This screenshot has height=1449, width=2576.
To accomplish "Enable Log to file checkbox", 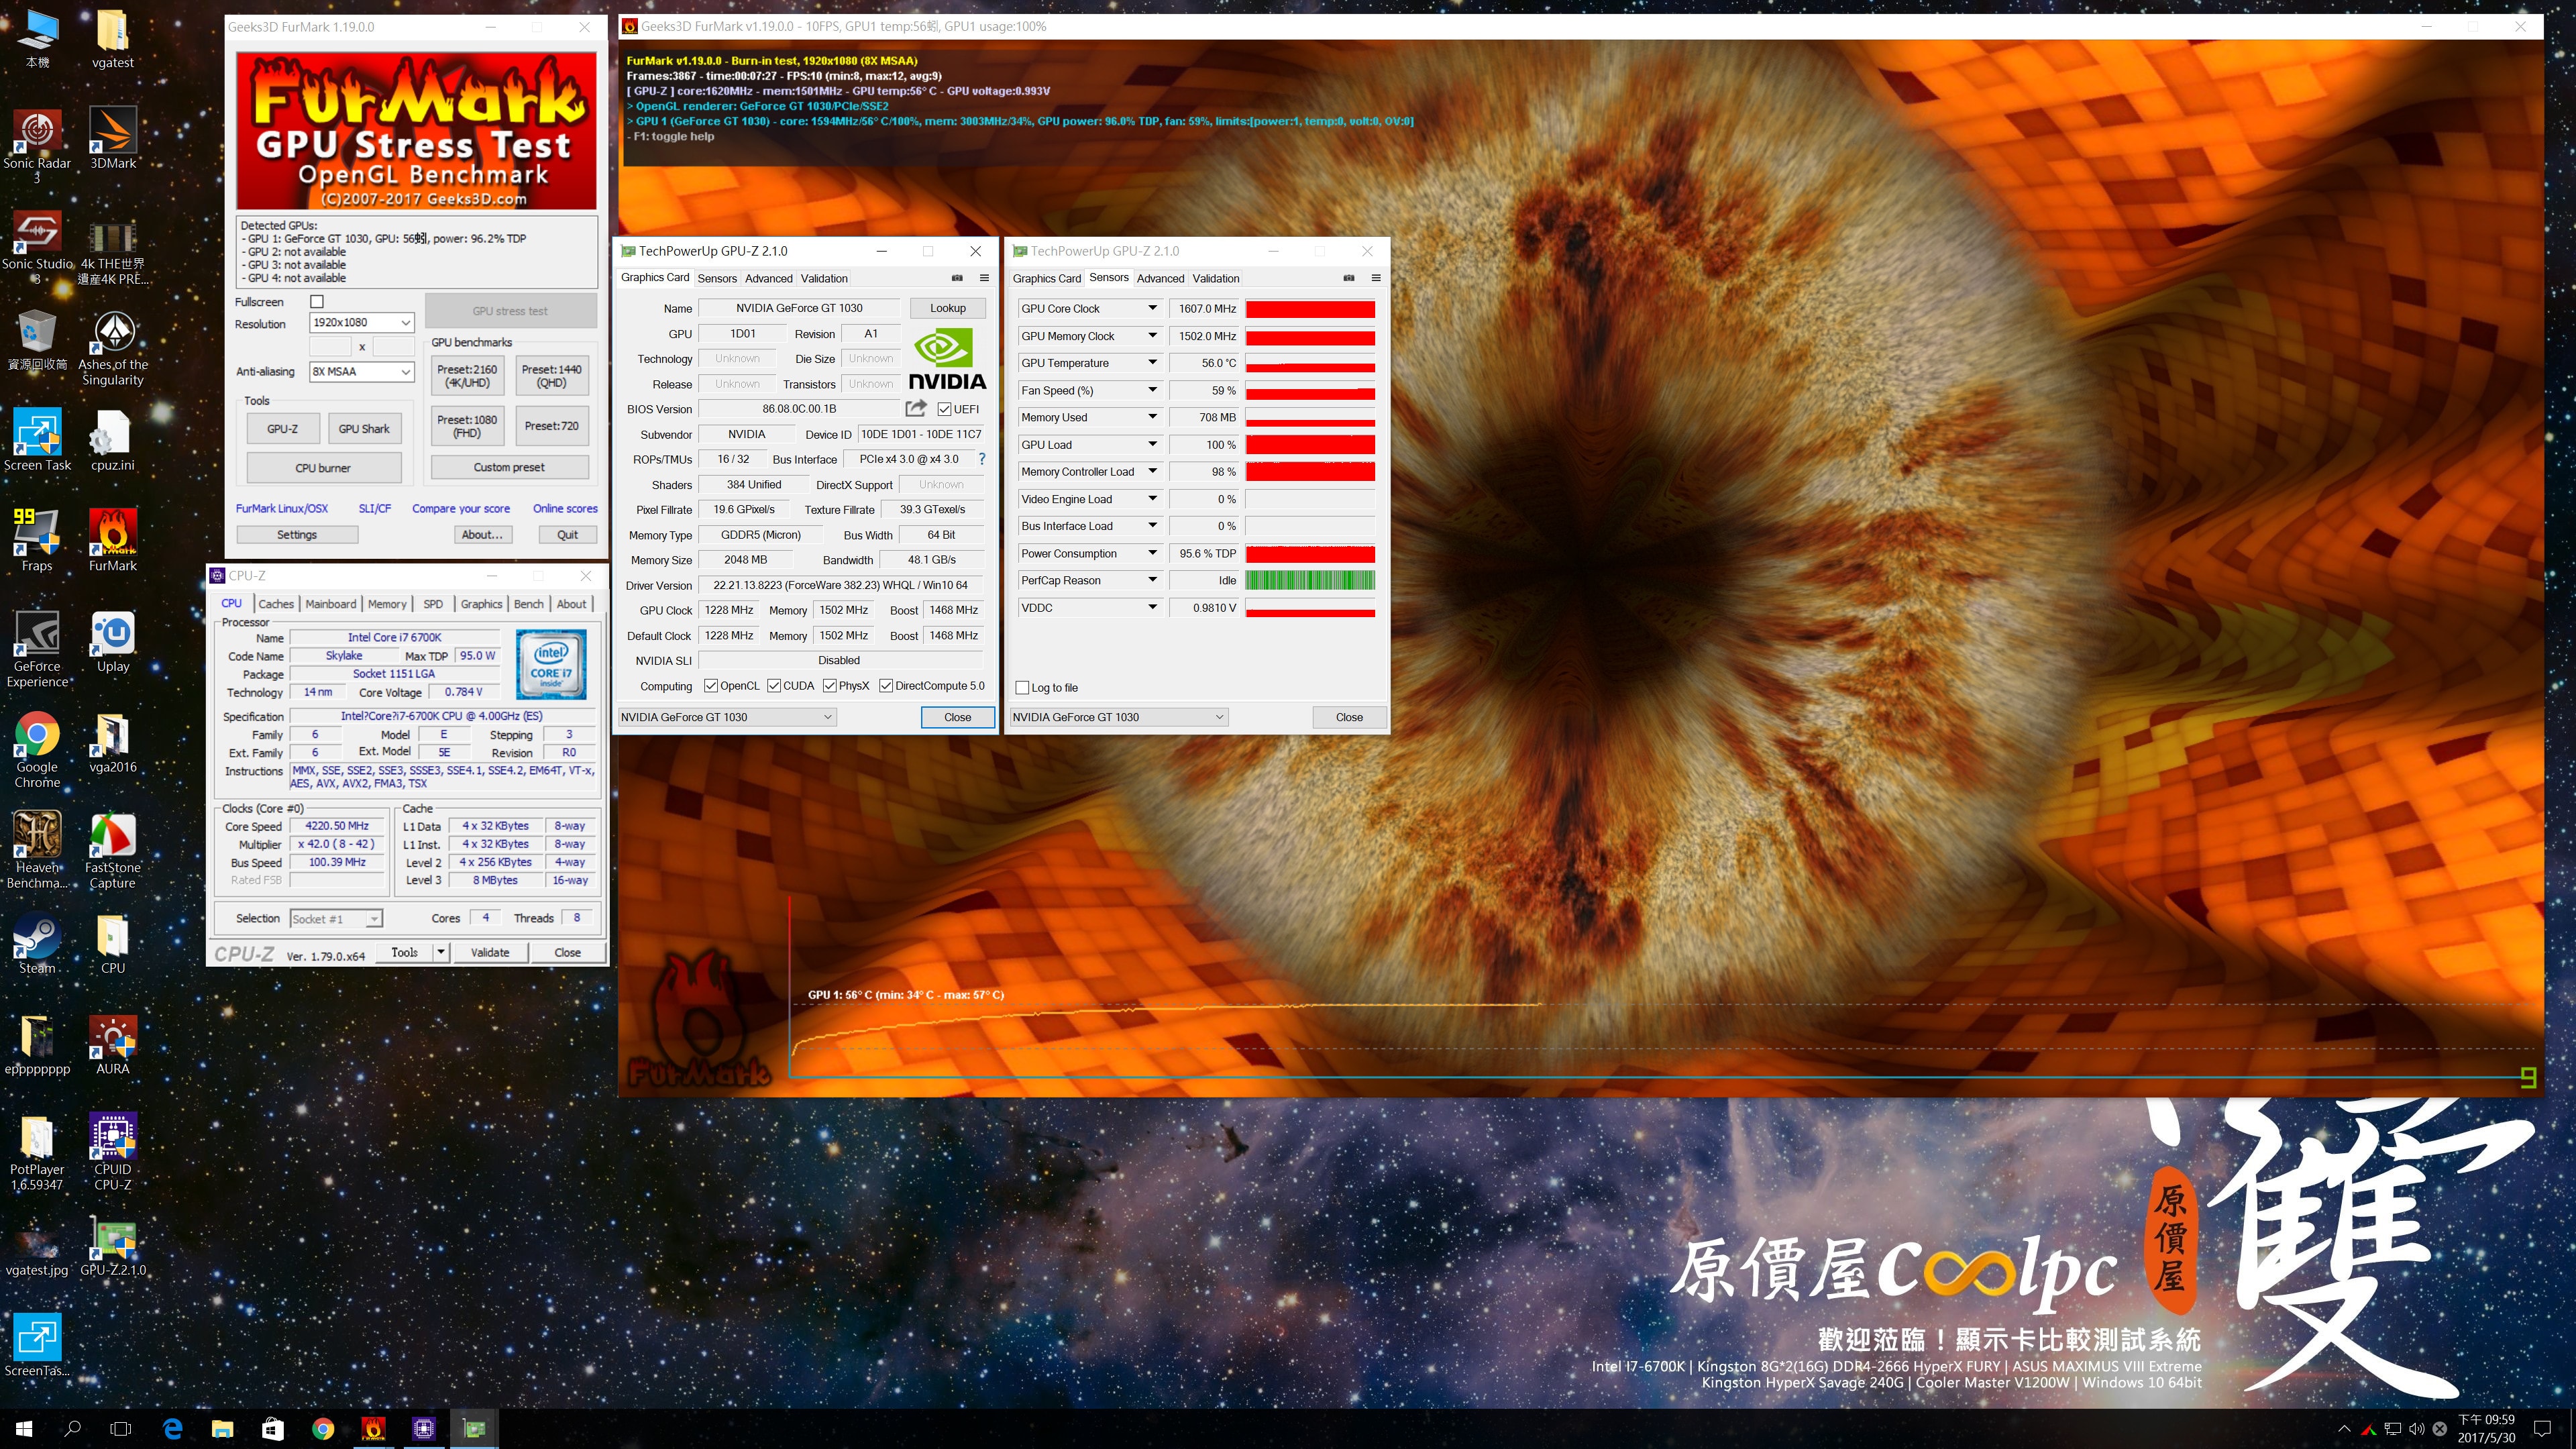I will click(x=1022, y=688).
